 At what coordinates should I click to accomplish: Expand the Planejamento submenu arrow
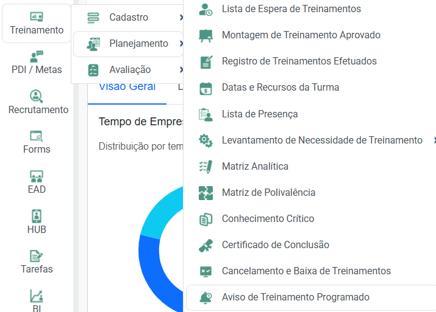181,44
